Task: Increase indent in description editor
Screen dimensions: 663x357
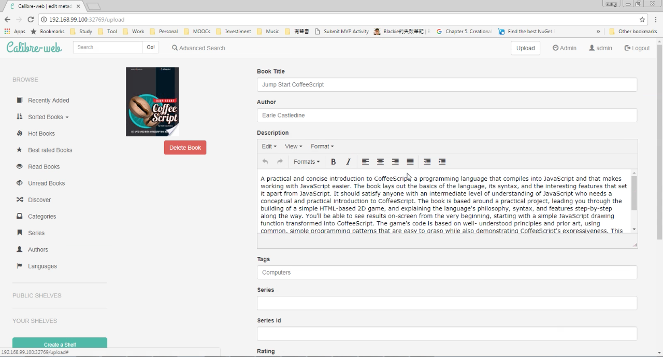Action: tap(442, 162)
